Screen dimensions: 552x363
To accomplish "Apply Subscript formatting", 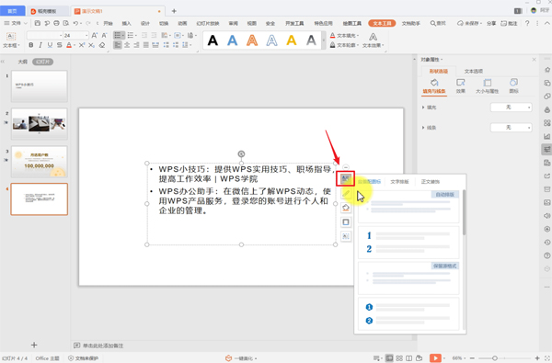I will pyautogui.click(x=91, y=45).
